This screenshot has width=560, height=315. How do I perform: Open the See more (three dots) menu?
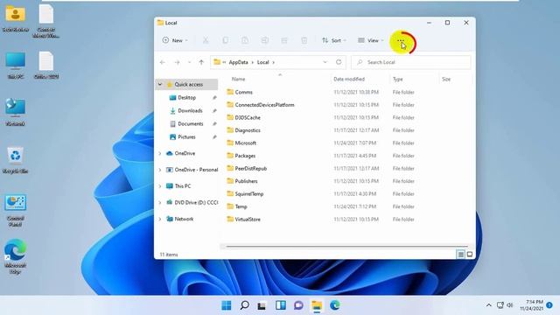[x=401, y=41]
